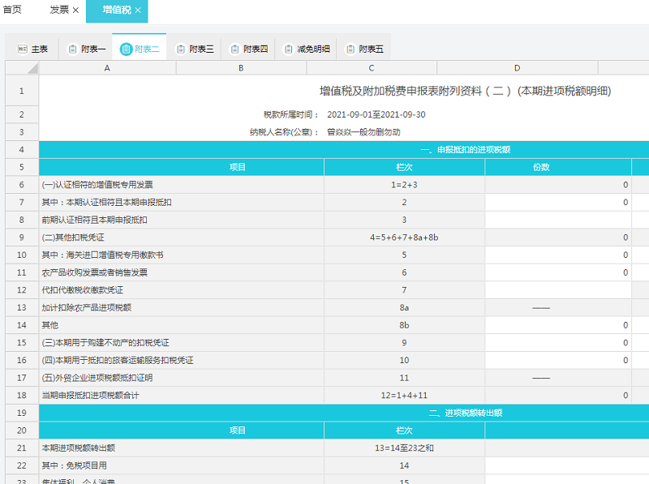Click 份数 cell for 海关进口增值税专用缴款书
Image resolution: width=649 pixels, height=484 pixels.
[x=558, y=255]
